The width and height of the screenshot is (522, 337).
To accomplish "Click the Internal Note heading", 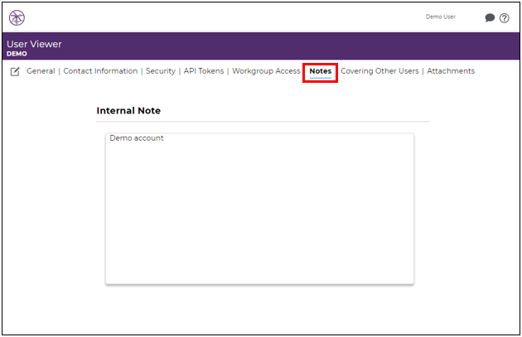I will pos(128,110).
